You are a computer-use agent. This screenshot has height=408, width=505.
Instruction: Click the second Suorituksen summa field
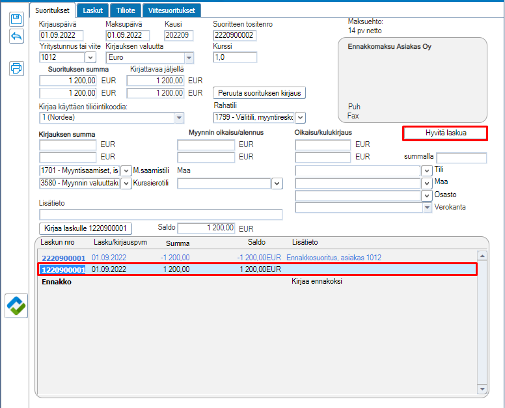tap(68, 93)
